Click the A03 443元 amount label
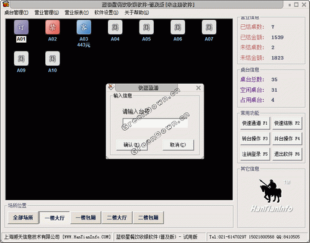 click(84, 45)
